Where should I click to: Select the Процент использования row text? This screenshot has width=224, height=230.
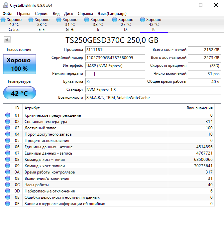point(47,141)
